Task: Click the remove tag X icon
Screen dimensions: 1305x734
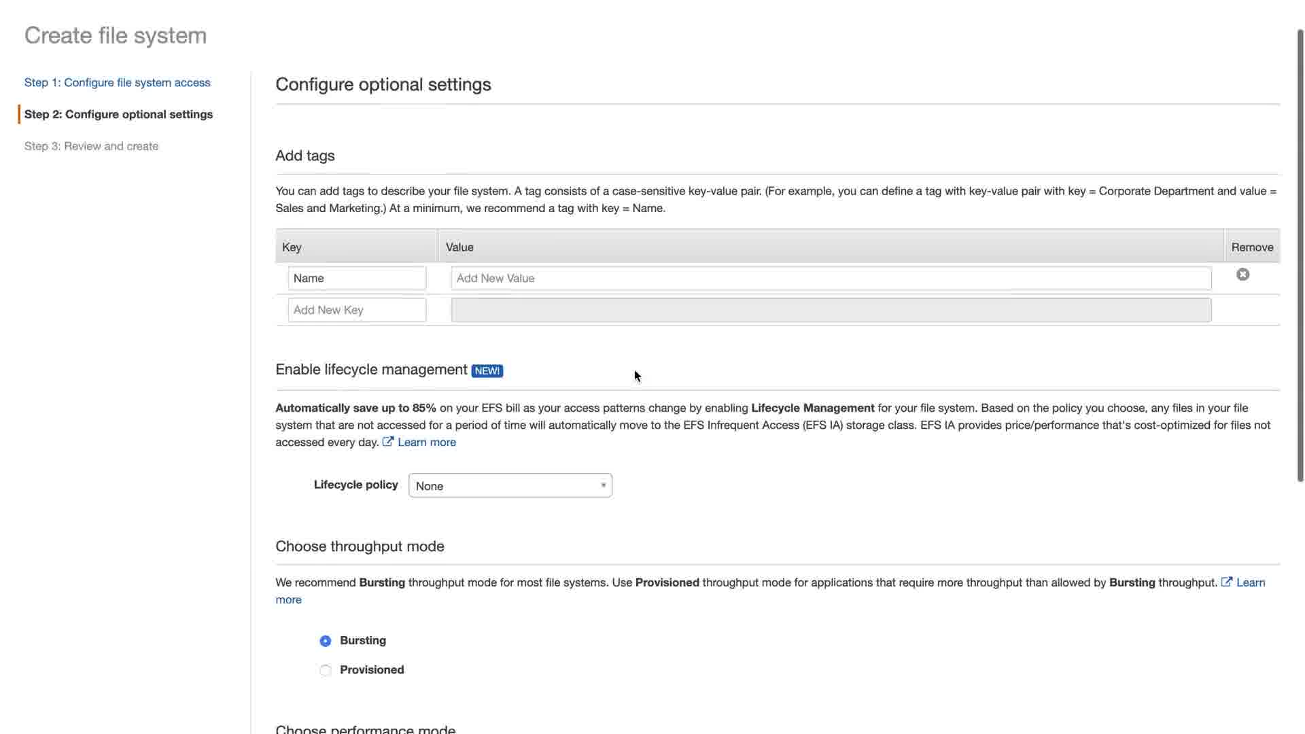Action: pyautogui.click(x=1242, y=275)
